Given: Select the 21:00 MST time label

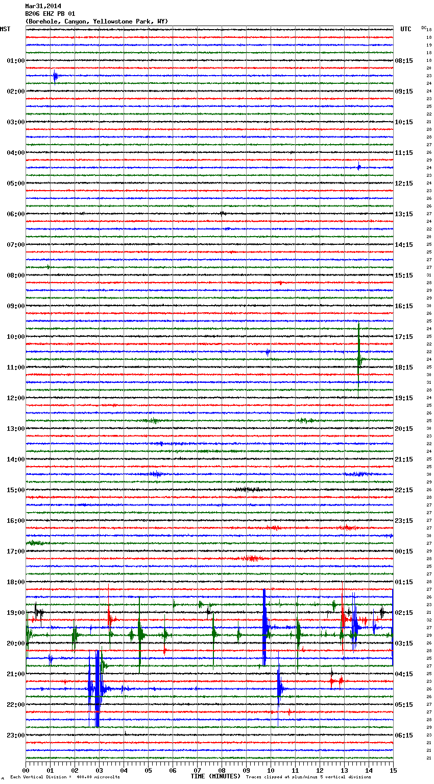Looking at the screenshot, I should 16,674.
